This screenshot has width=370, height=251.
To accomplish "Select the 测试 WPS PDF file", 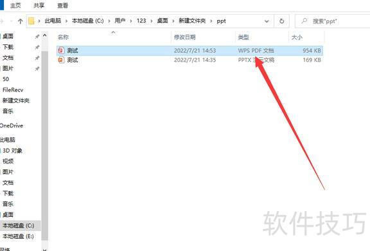I will [x=189, y=51].
